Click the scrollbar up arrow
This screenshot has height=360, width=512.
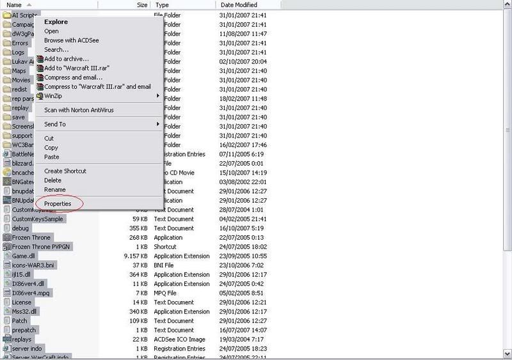pos(508,4)
